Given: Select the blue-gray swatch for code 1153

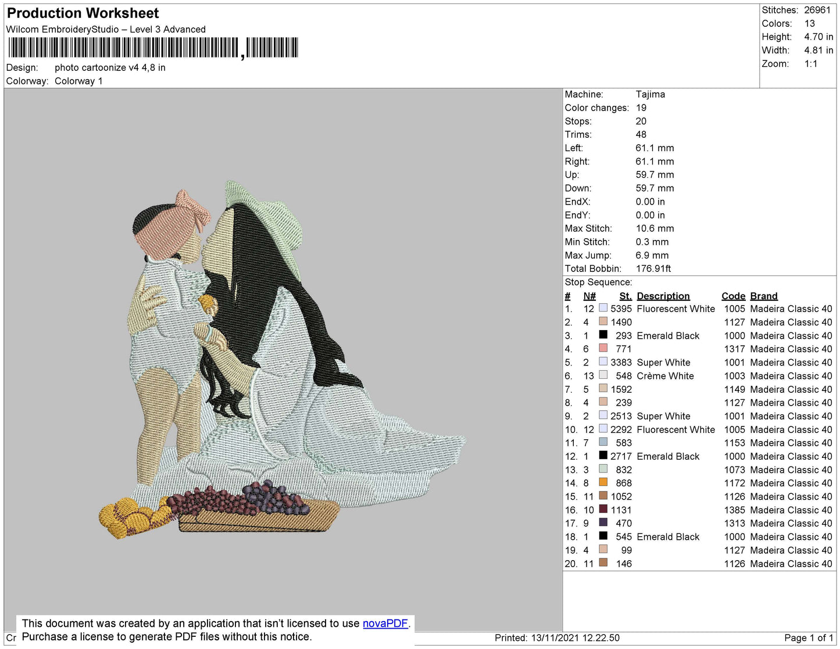Looking at the screenshot, I should coord(603,442).
